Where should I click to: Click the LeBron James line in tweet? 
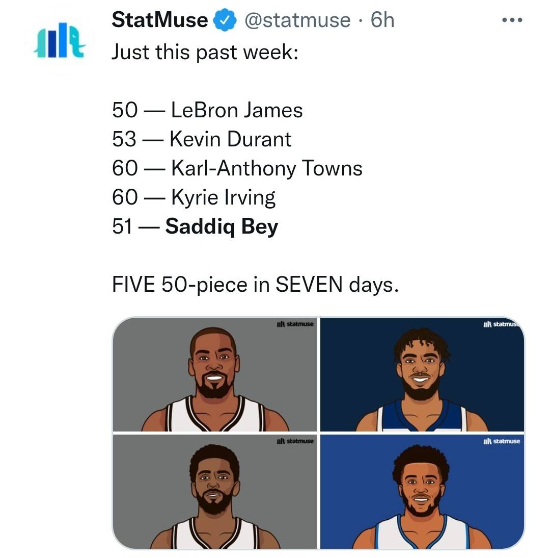pyautogui.click(x=207, y=110)
